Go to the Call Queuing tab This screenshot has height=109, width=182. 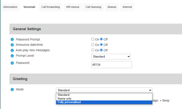click(x=93, y=7)
